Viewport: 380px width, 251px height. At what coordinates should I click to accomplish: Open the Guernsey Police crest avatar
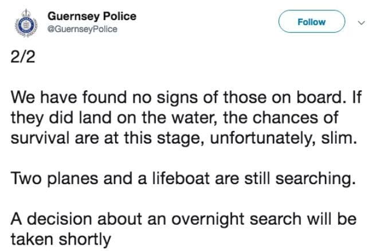pyautogui.click(x=26, y=23)
